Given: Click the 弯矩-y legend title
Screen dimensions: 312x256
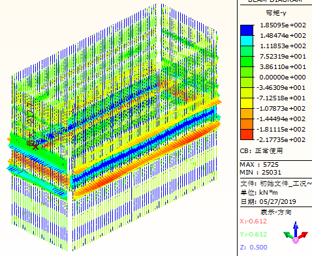Looking at the screenshot, I should pyautogui.click(x=275, y=13).
